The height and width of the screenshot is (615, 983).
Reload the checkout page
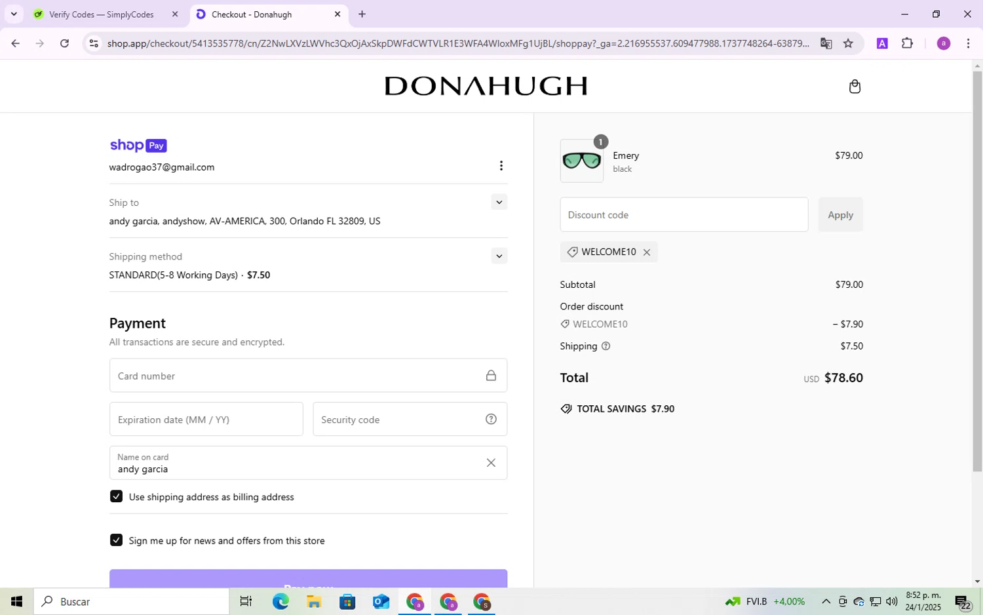pyautogui.click(x=64, y=44)
